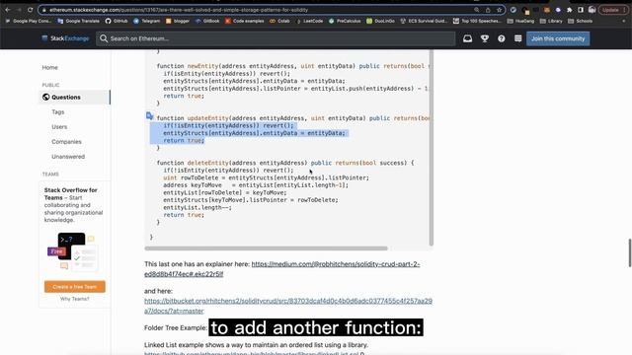Open the browser side panel icon
Image resolution: width=632 pixels, height=355 pixels.
(x=581, y=10)
